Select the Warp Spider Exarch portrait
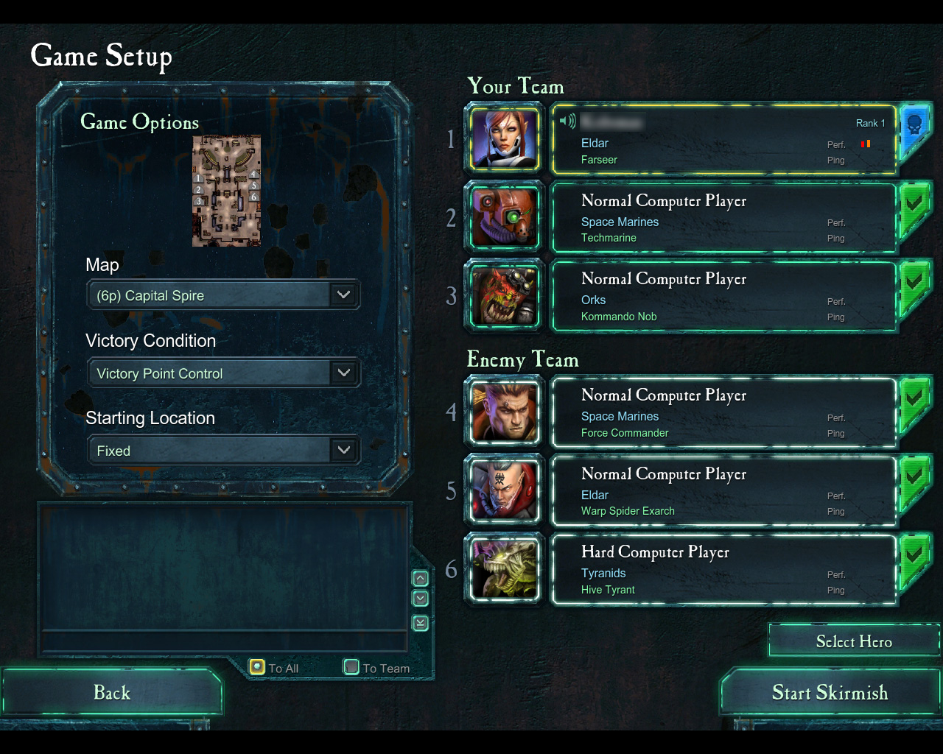The image size is (943, 754). coord(505,490)
